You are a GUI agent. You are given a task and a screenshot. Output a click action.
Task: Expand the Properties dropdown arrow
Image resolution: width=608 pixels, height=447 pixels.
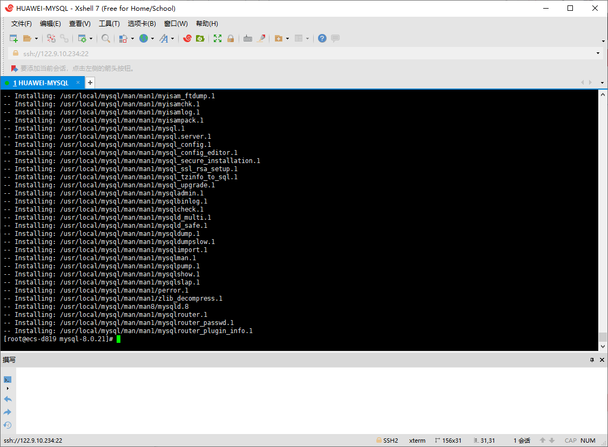[x=91, y=38]
